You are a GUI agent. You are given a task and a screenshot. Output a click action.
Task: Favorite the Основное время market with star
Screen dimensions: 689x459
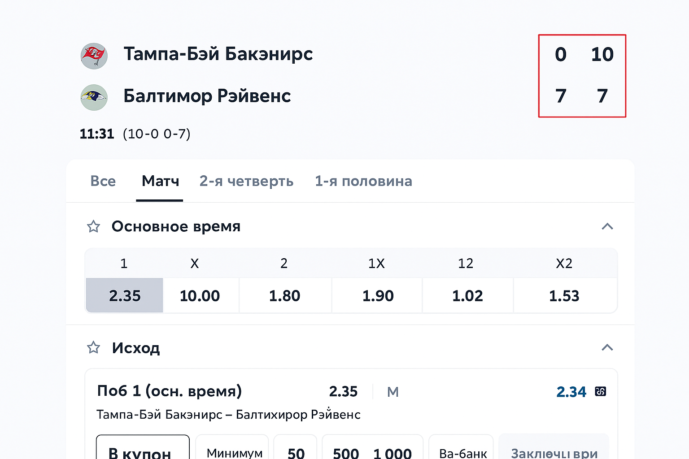click(93, 226)
